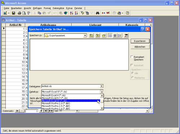Image resolution: width=180 pixels, height=134 pixels.
Task: Go to last record in navigator
Action: pos(46,111)
